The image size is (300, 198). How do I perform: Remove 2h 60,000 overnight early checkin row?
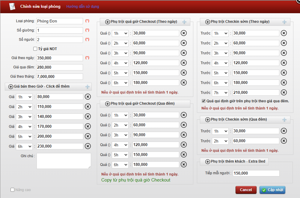[284, 141]
